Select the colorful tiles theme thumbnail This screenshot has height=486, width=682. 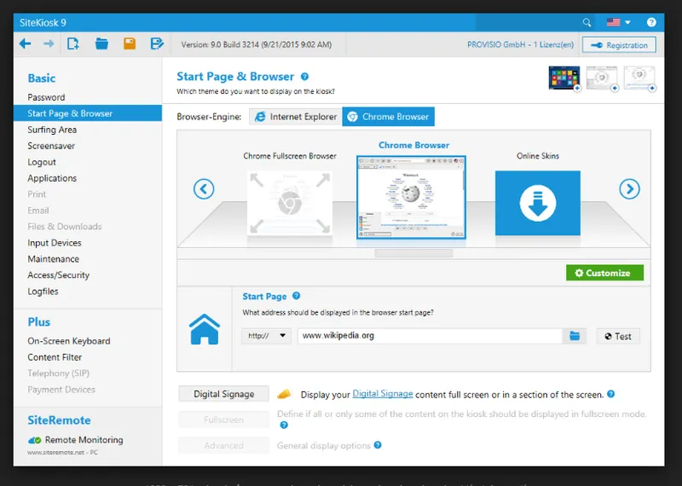[564, 78]
